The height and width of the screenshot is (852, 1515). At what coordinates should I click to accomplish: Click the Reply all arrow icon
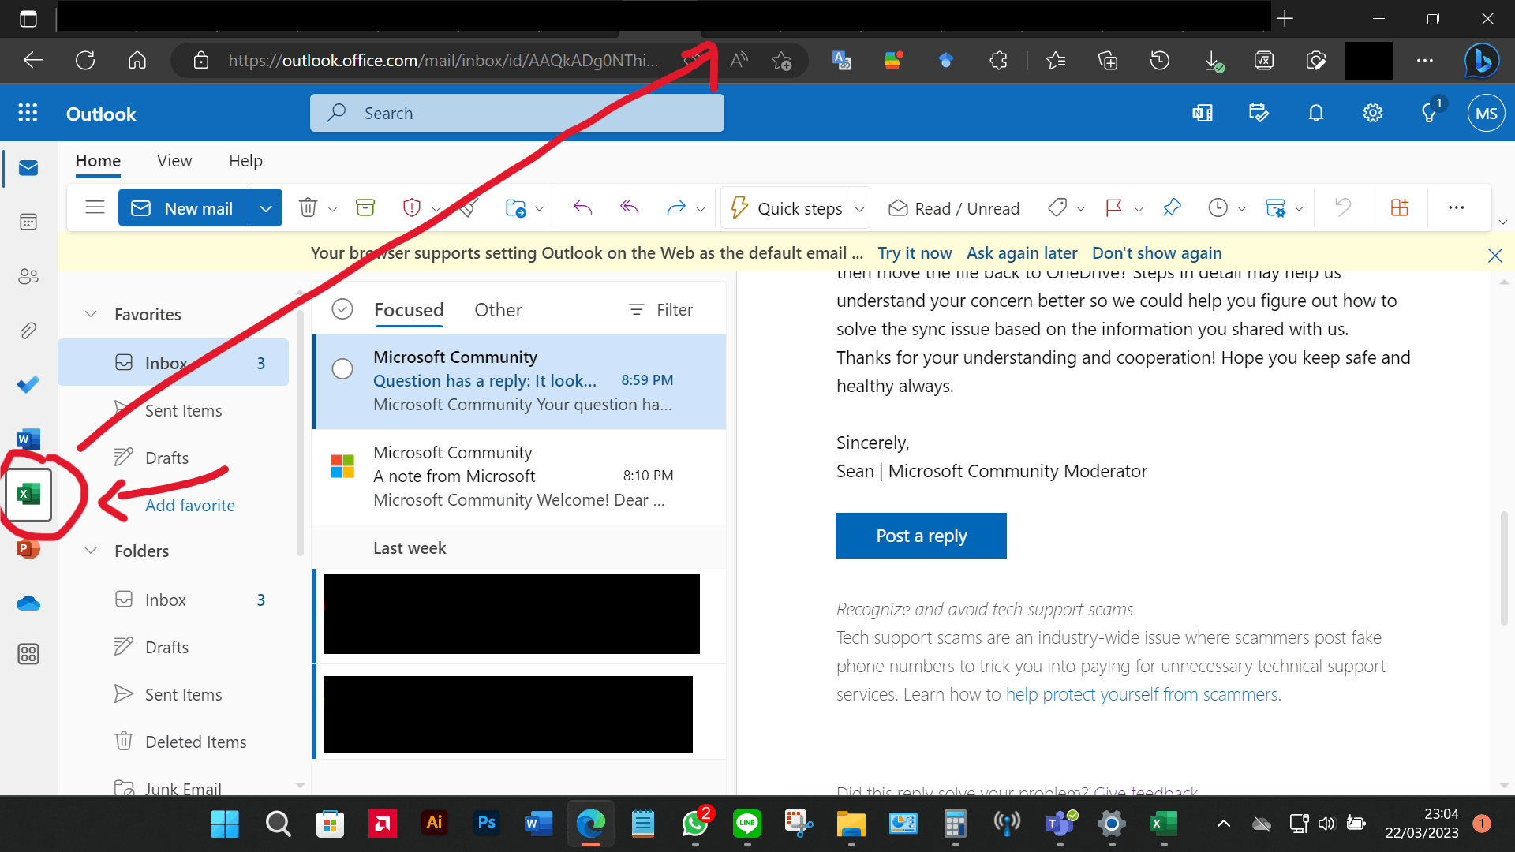coord(629,207)
